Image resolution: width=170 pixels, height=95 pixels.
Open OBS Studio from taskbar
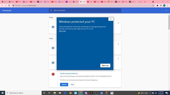96,93
